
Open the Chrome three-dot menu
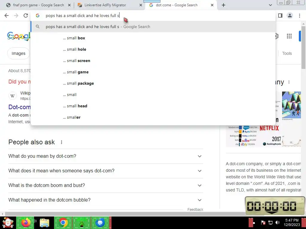299,16
